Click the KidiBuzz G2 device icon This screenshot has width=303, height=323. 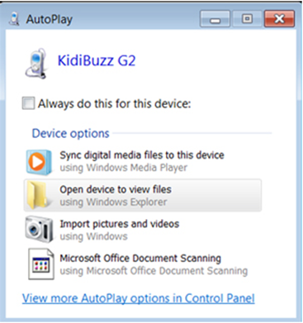point(36,64)
